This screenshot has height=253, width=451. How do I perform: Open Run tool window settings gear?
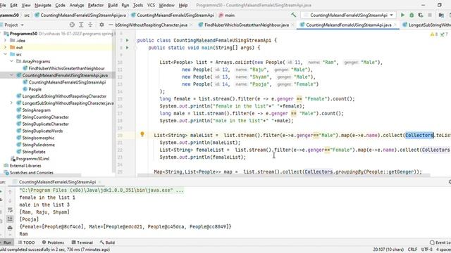tap(450, 182)
